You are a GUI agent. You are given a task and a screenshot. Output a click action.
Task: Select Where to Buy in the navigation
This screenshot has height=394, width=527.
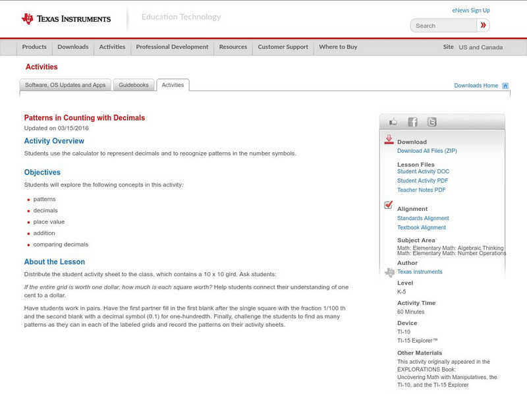(x=337, y=47)
